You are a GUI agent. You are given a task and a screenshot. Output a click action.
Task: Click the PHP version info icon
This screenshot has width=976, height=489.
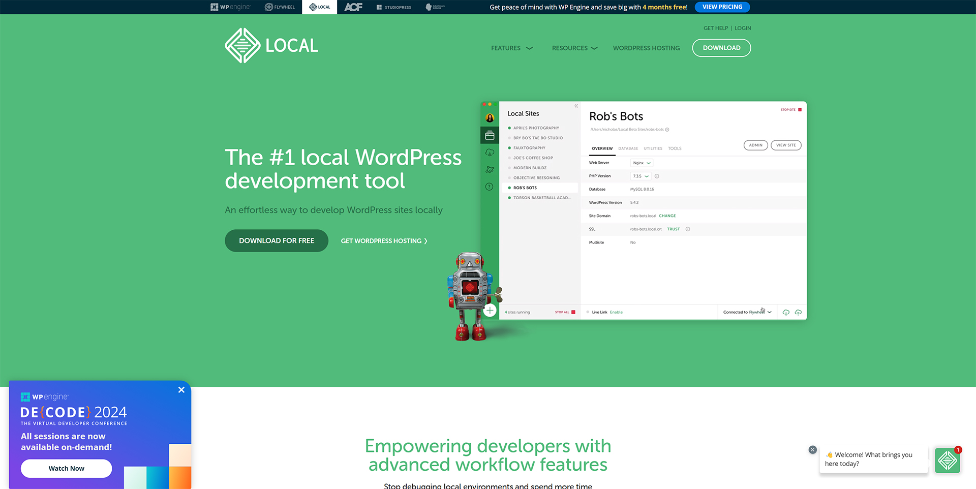pyautogui.click(x=657, y=176)
